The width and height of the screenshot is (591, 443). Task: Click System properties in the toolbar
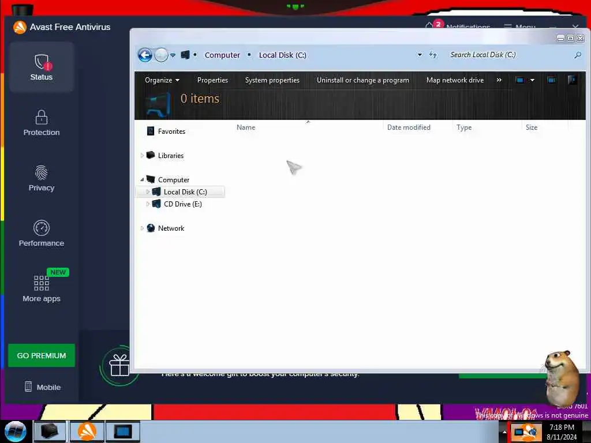pos(272,80)
